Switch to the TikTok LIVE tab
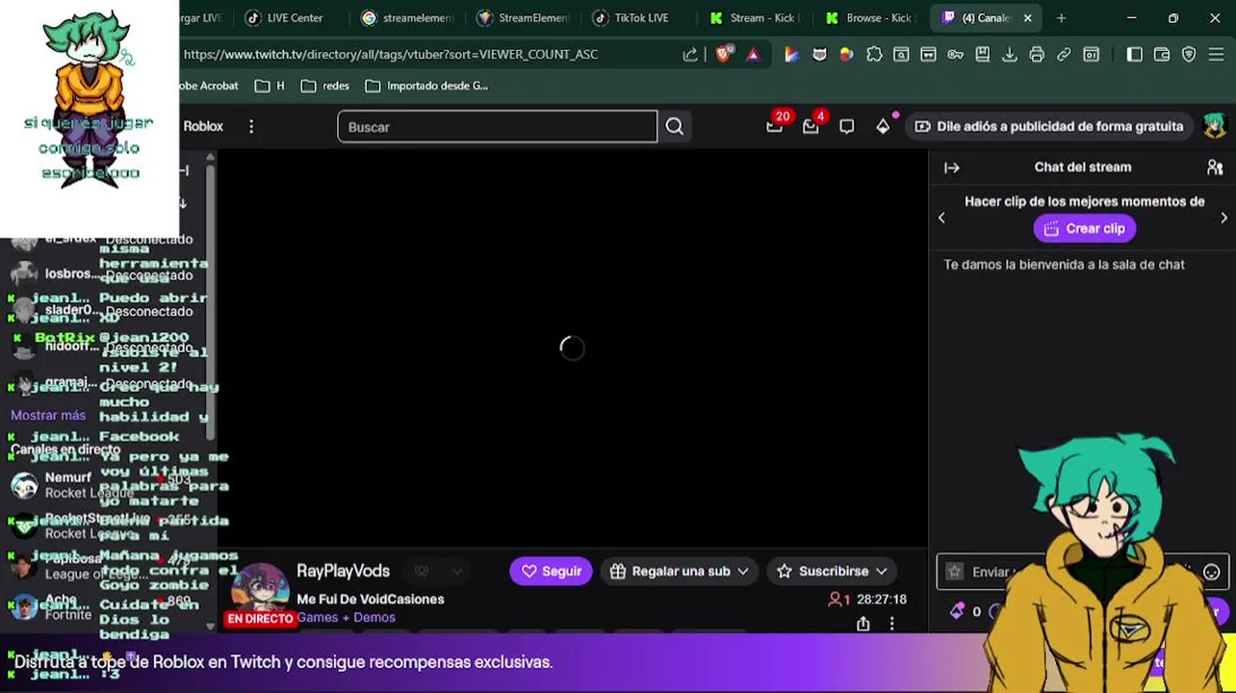The height and width of the screenshot is (693, 1236). [x=631, y=17]
